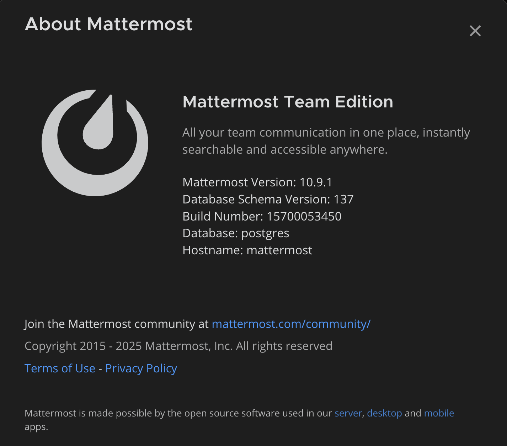Click the About Mattermost dialog title
The image size is (507, 446).
click(x=108, y=24)
